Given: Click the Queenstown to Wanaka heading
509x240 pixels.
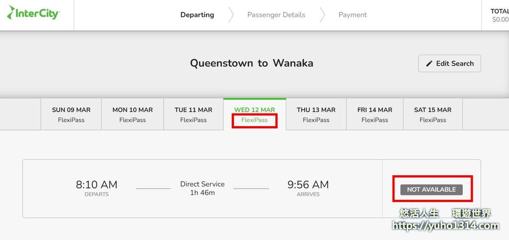Looking at the screenshot, I should pos(252,63).
